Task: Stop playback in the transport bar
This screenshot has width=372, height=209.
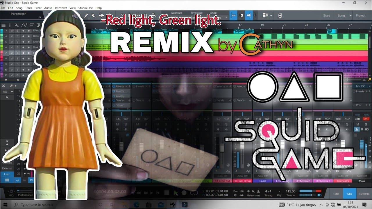Action: click(167, 193)
